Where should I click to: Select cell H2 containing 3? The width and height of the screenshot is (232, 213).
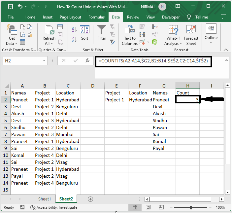(x=187, y=99)
